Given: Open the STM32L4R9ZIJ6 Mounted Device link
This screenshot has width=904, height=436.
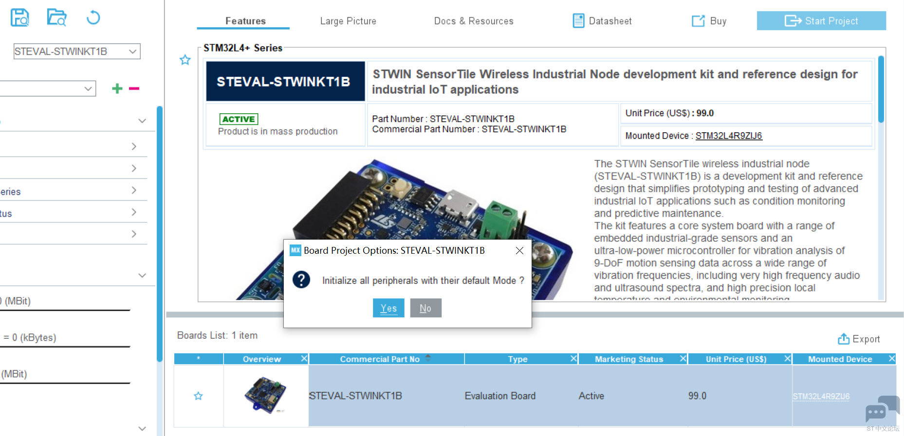Looking at the screenshot, I should coord(729,136).
